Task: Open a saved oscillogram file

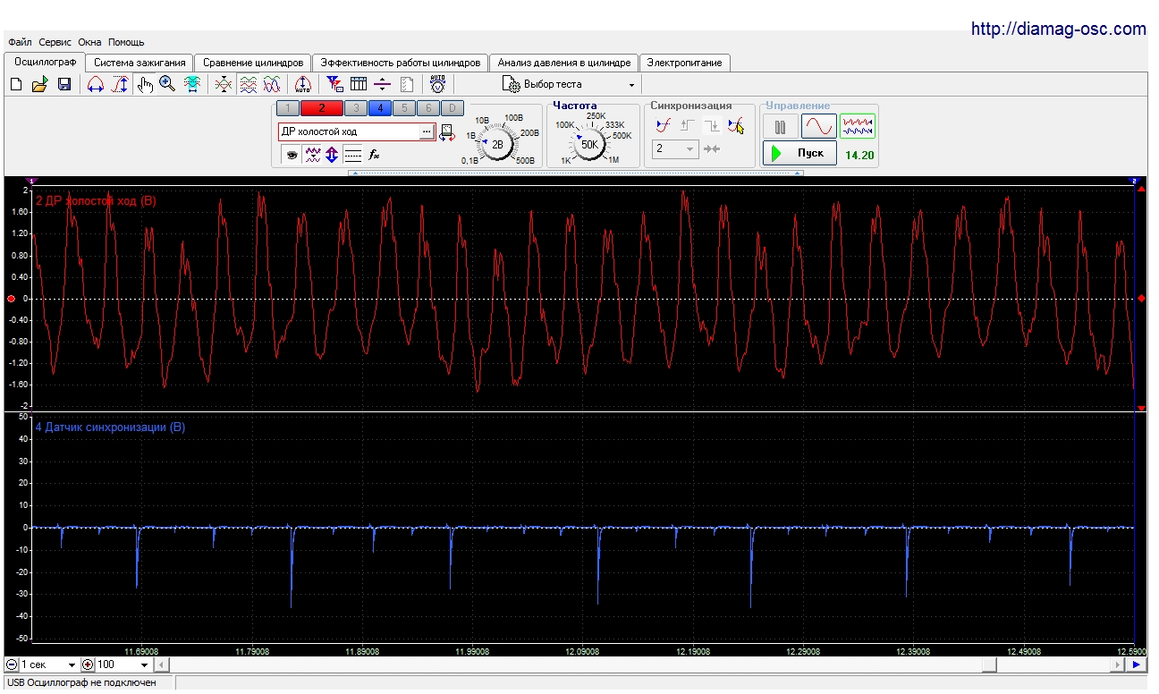Action: pos(39,84)
